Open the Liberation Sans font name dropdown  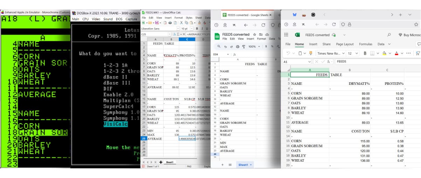point(178,29)
